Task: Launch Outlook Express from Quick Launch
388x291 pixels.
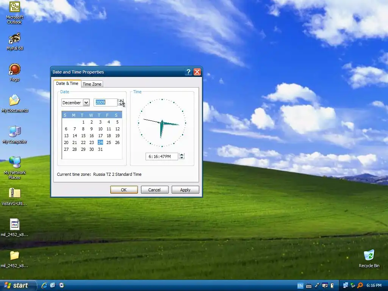Action: point(53,285)
